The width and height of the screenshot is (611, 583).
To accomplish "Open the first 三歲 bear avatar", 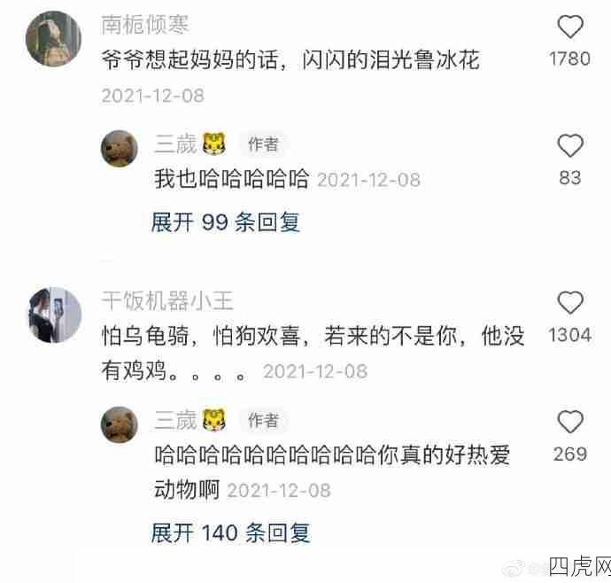I will [x=120, y=149].
